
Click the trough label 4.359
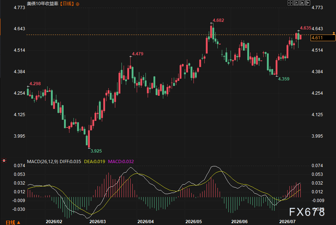point(284,79)
